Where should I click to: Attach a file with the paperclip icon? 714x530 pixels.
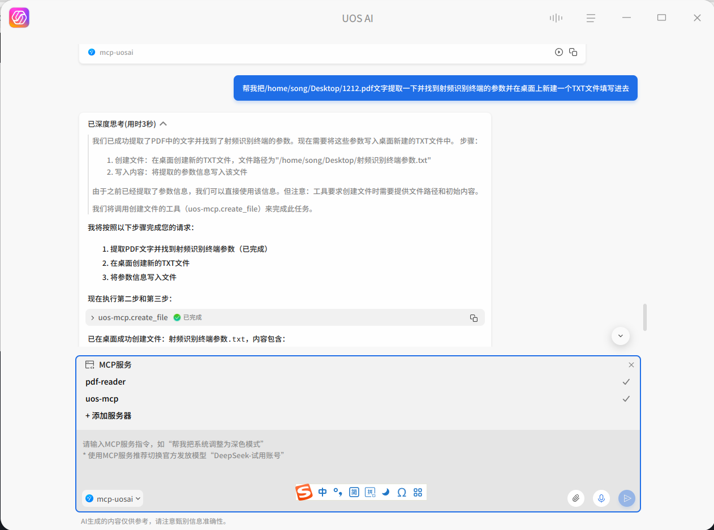(x=576, y=498)
